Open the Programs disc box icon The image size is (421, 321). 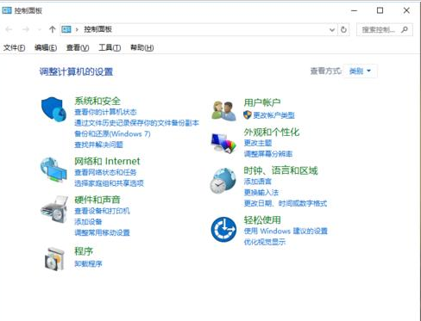coord(54,259)
